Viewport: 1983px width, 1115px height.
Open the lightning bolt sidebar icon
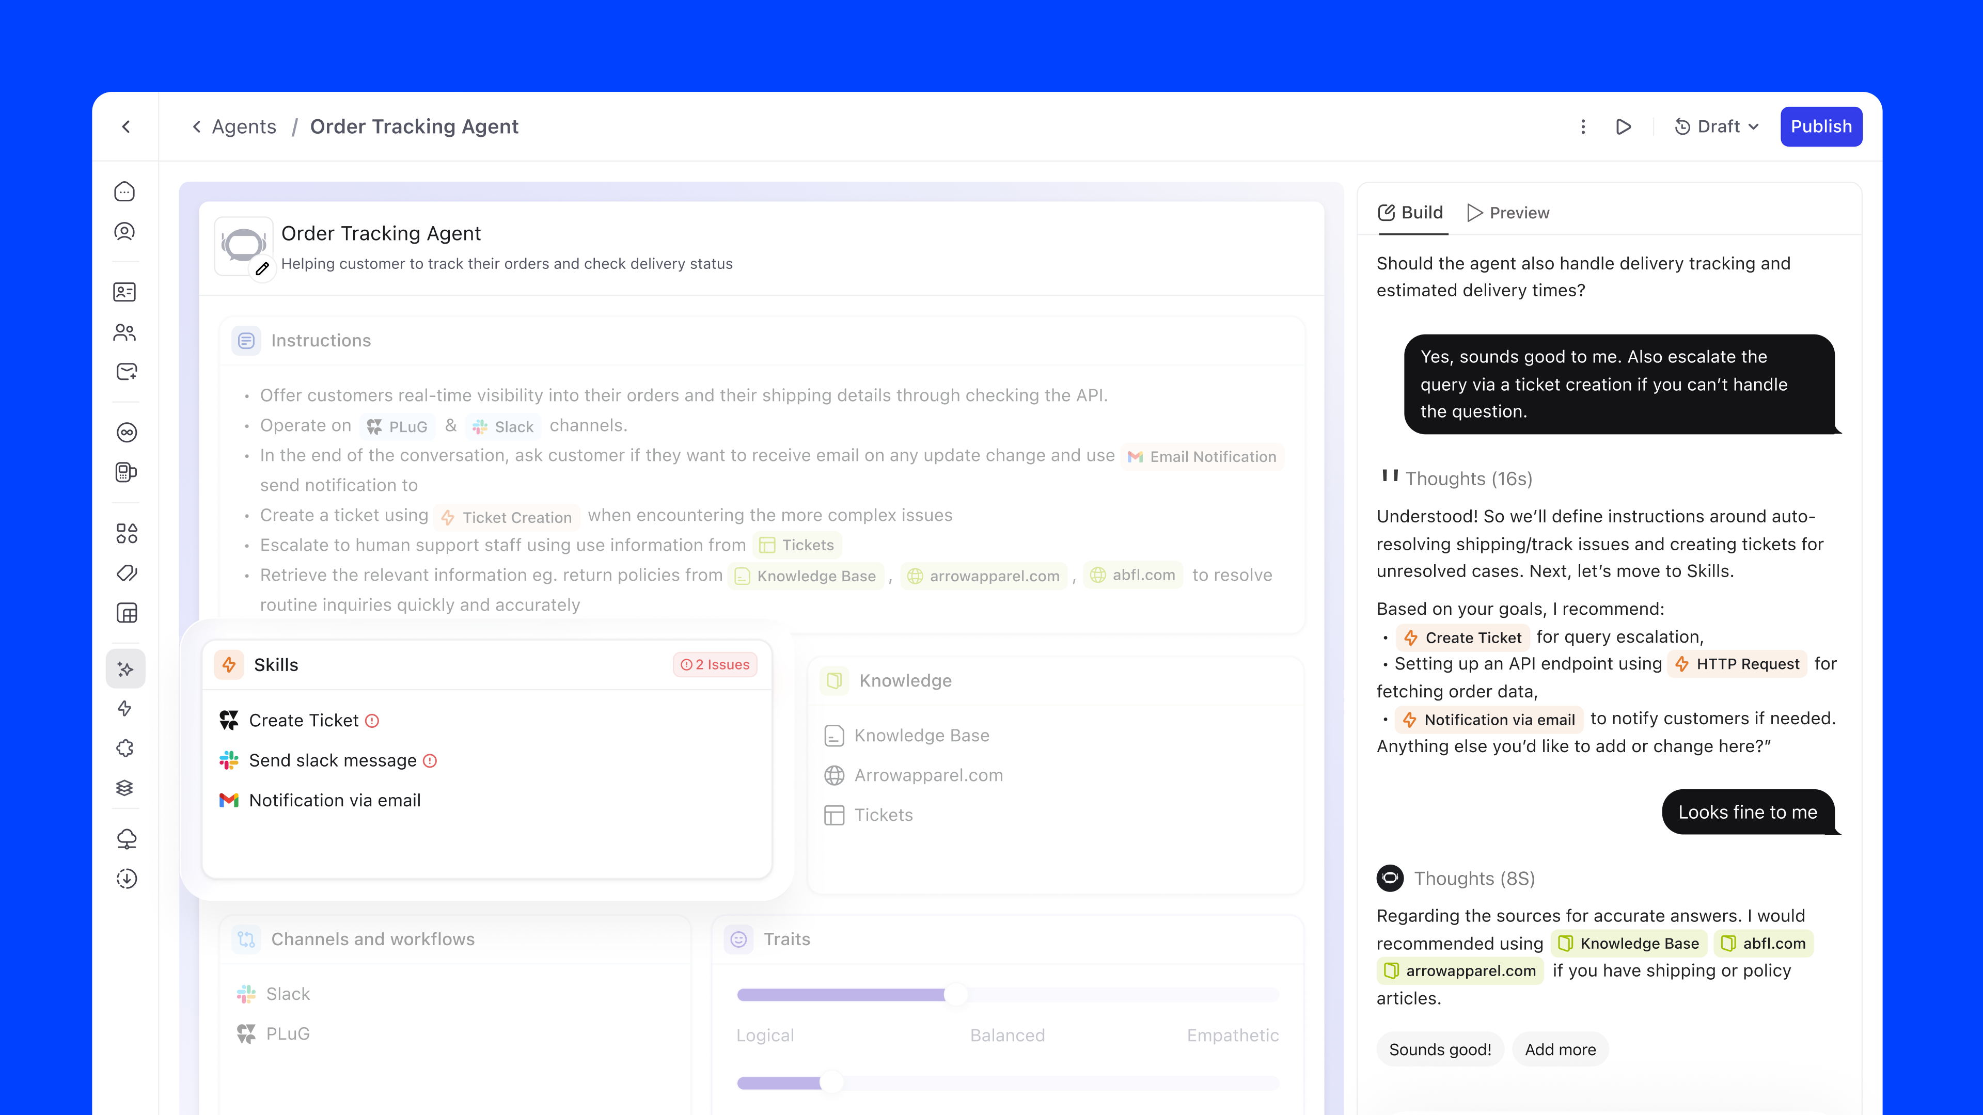[x=124, y=709]
